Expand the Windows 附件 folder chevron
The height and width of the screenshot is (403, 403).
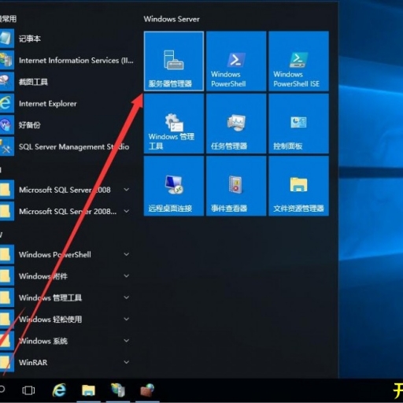point(127,275)
